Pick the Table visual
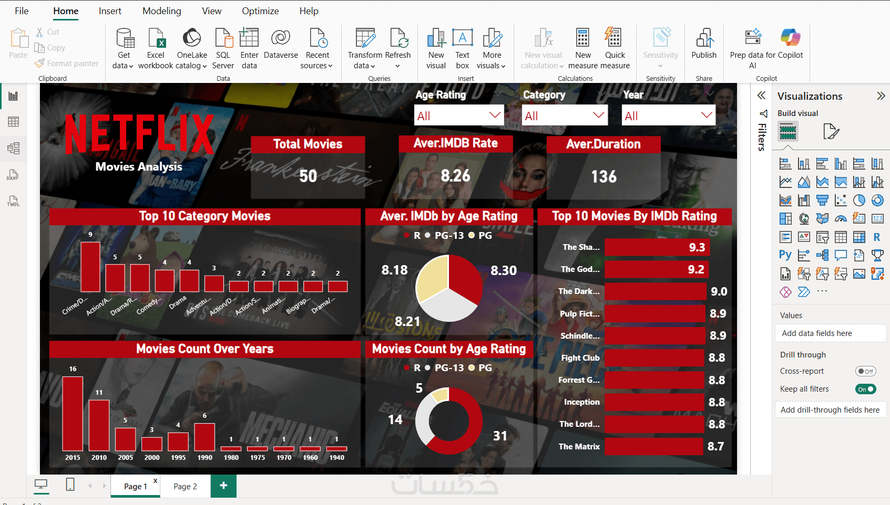890x505 pixels. (841, 237)
